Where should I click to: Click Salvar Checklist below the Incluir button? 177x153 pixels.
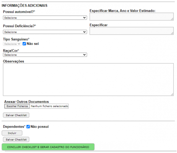click(16, 139)
